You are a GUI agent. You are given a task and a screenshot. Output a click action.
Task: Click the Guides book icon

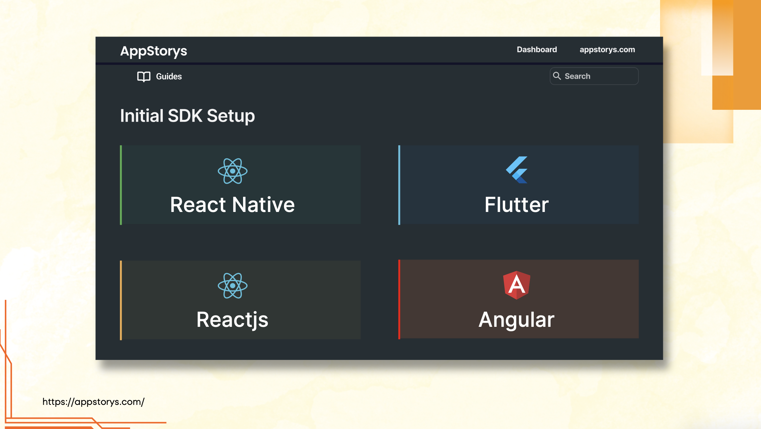144,76
